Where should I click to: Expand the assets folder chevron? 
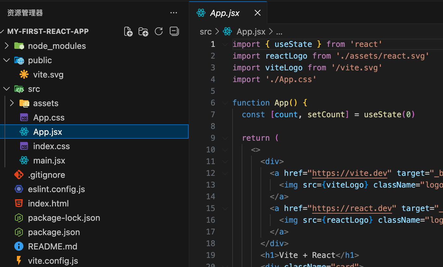[12, 103]
